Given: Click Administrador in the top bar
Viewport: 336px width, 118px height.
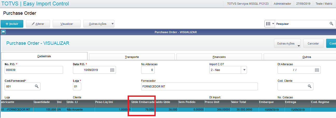Looking at the screenshot, I should tap(282, 4).
